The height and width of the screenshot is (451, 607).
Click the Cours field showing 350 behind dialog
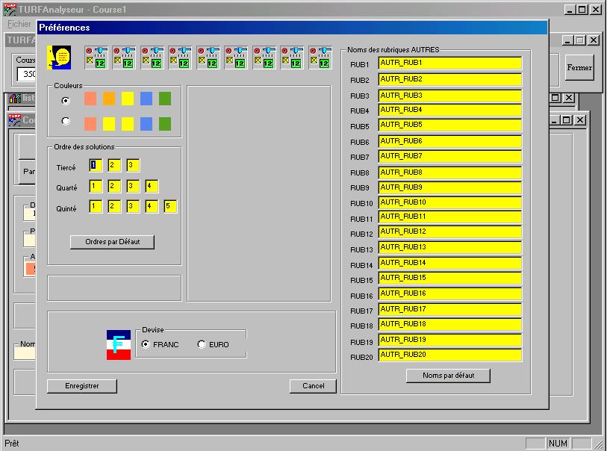(27, 74)
